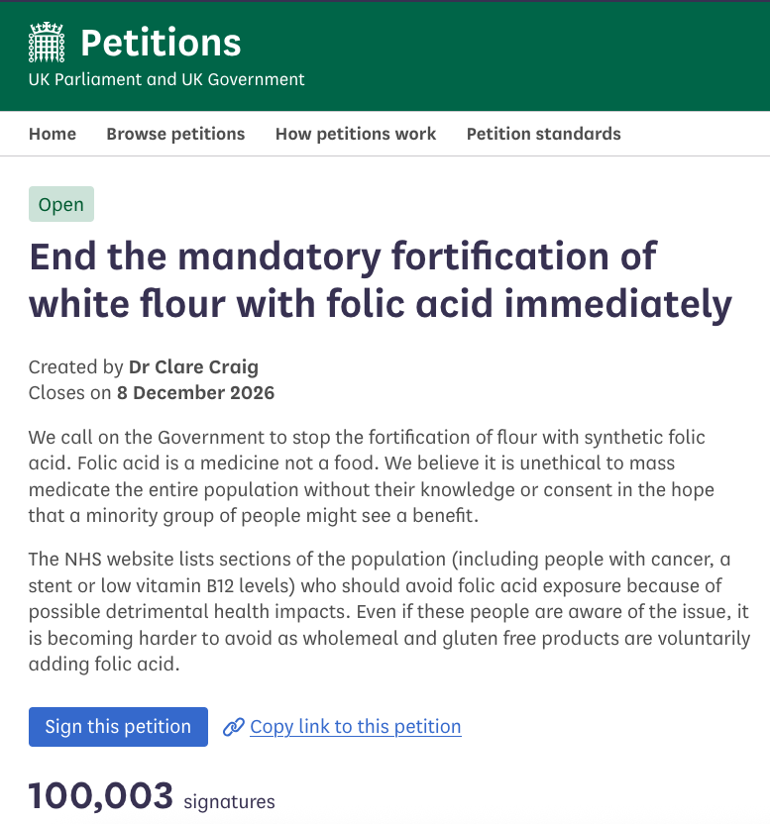Click the portcullis crown logo icon
The width and height of the screenshot is (770, 824).
click(47, 43)
